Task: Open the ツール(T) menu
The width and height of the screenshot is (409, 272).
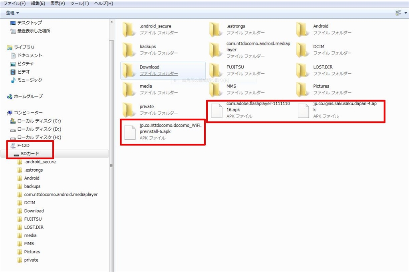Action: pyautogui.click(x=79, y=3)
